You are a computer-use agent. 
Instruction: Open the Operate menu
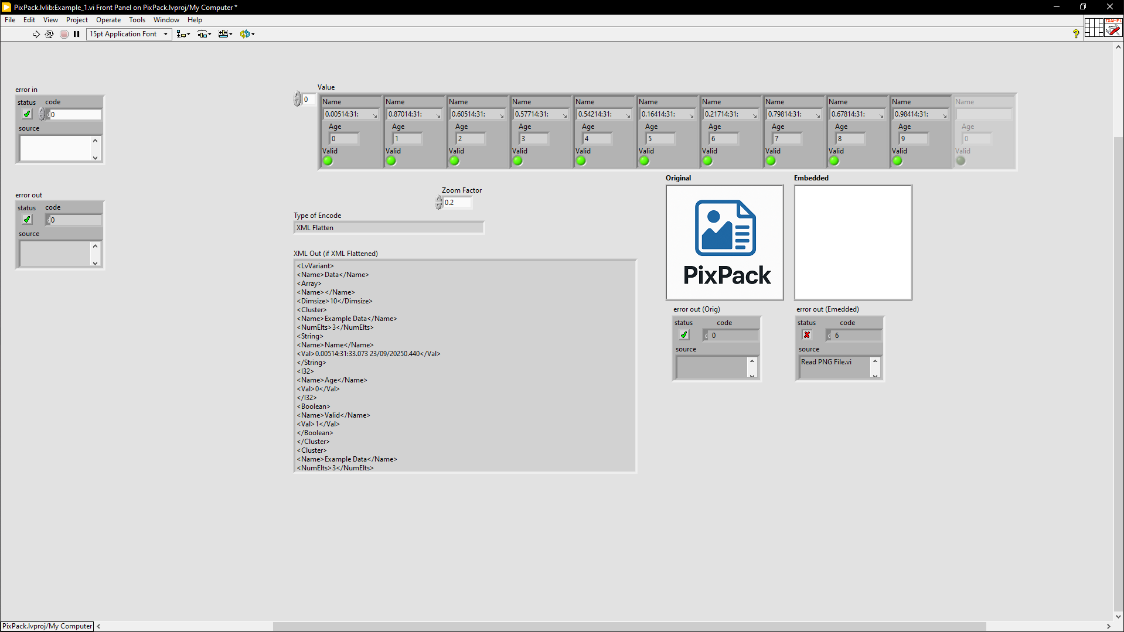[x=108, y=20]
